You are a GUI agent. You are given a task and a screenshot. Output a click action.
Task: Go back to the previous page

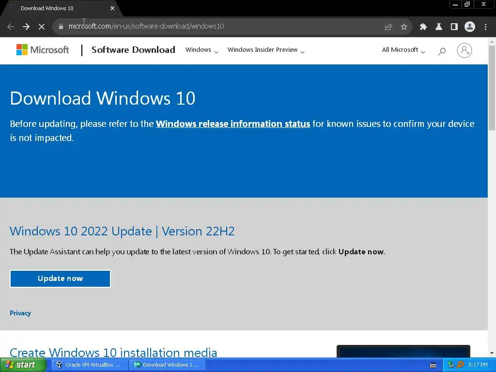tap(11, 27)
